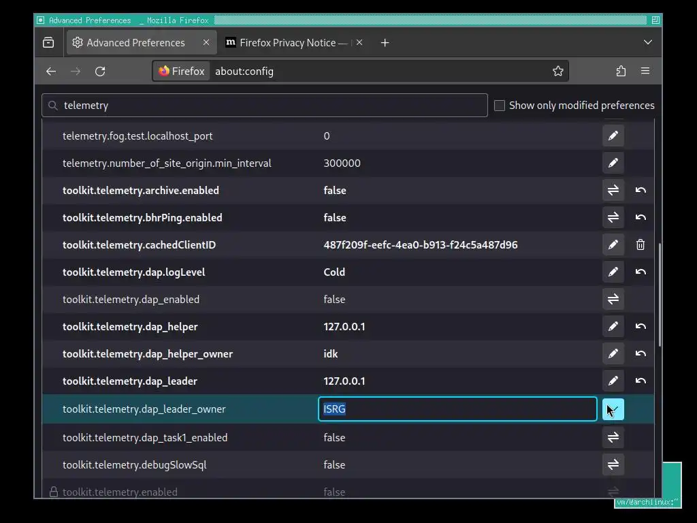
Task: Select toolkit.telemetry.dap_leader_owner preference name
Action: click(x=144, y=409)
